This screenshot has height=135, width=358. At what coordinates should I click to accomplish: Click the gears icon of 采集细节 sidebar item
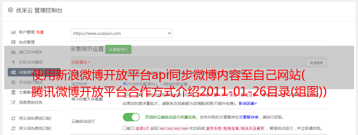(x=13, y=72)
